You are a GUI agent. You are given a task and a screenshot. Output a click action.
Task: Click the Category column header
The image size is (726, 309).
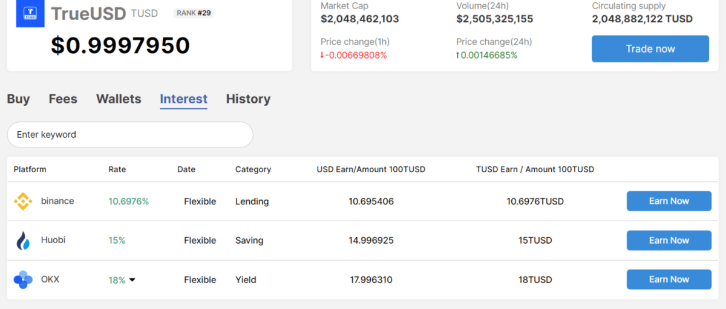pos(253,169)
